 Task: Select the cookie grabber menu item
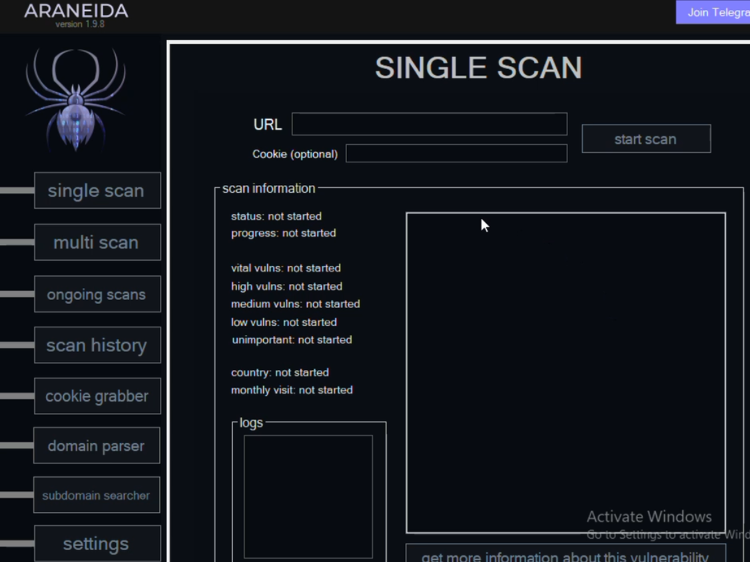[x=97, y=396]
